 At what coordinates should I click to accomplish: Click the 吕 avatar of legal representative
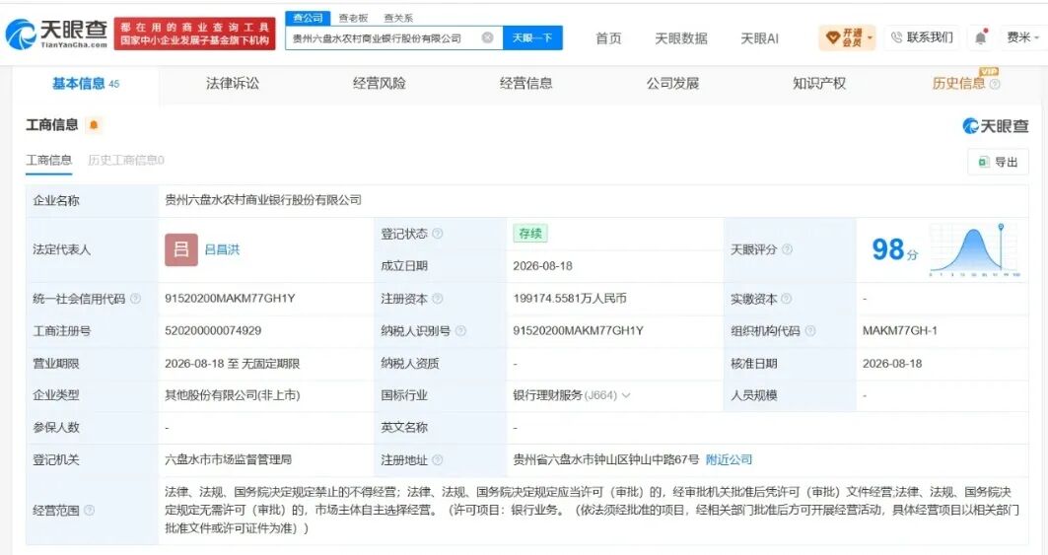click(181, 249)
